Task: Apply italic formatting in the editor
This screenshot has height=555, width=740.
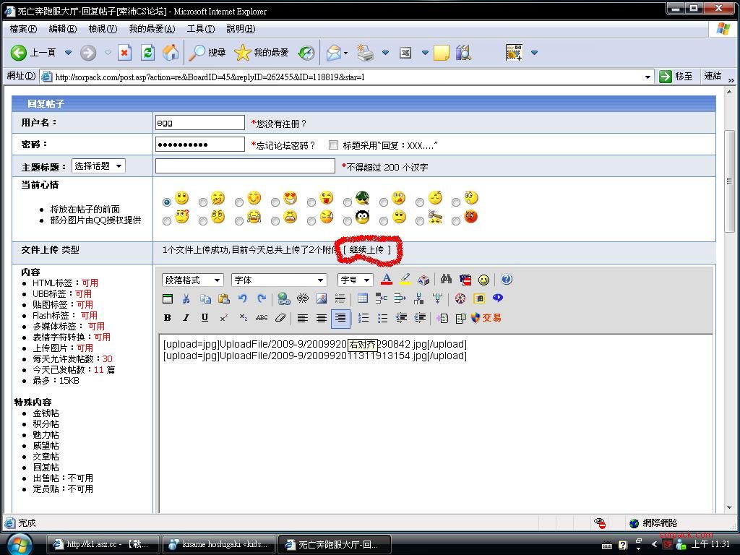Action: click(x=186, y=318)
